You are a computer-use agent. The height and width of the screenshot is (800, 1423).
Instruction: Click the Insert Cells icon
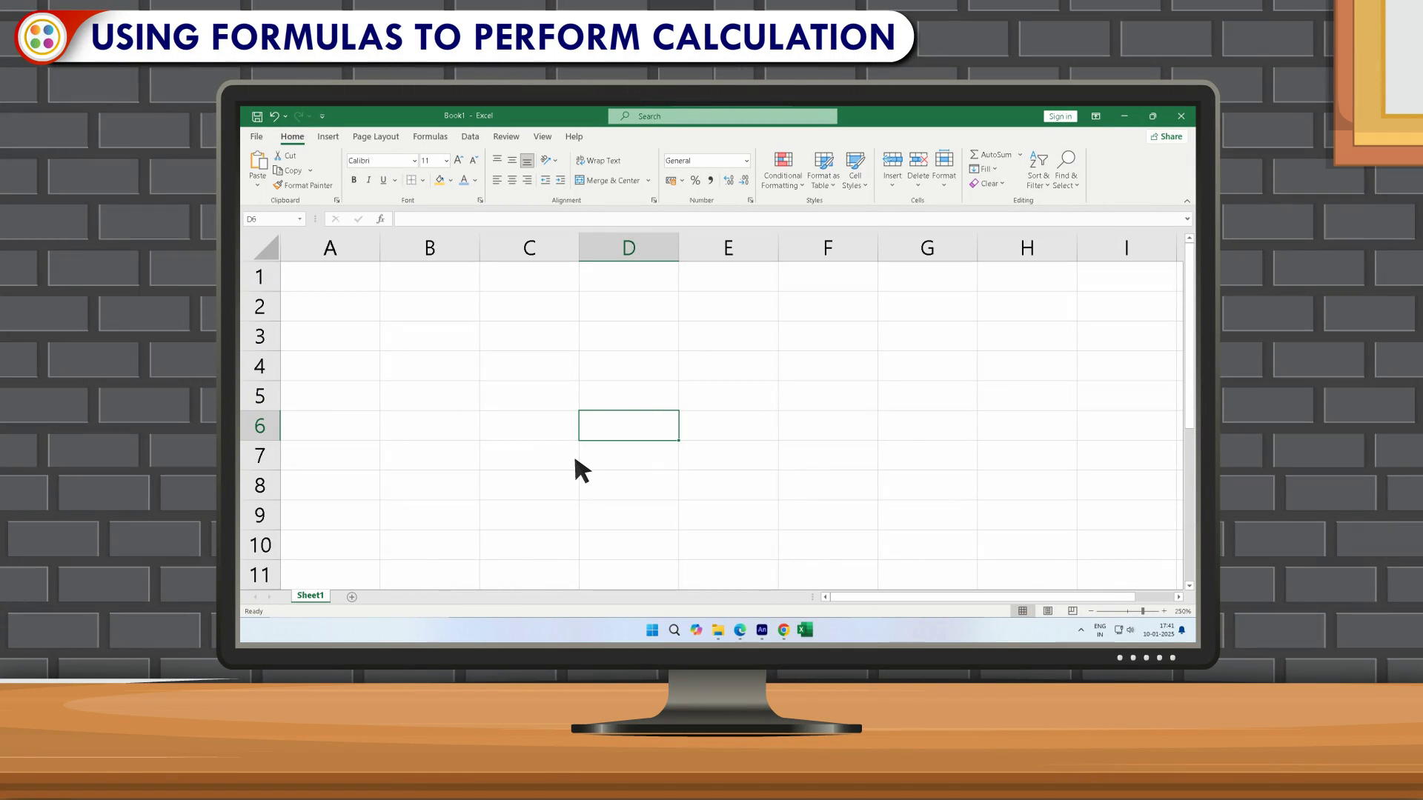point(892,160)
